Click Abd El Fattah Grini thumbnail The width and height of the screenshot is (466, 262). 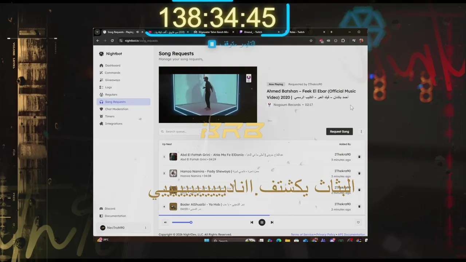(173, 157)
